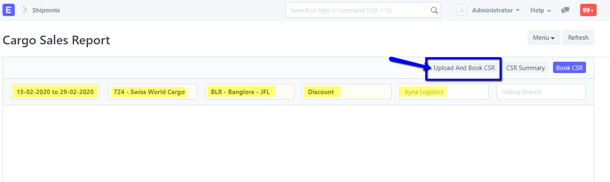Click the BLR - Banglore - JFL field

tap(250, 92)
